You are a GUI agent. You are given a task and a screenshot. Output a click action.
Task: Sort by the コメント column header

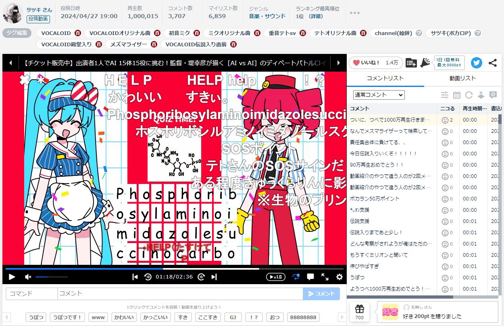(392, 108)
